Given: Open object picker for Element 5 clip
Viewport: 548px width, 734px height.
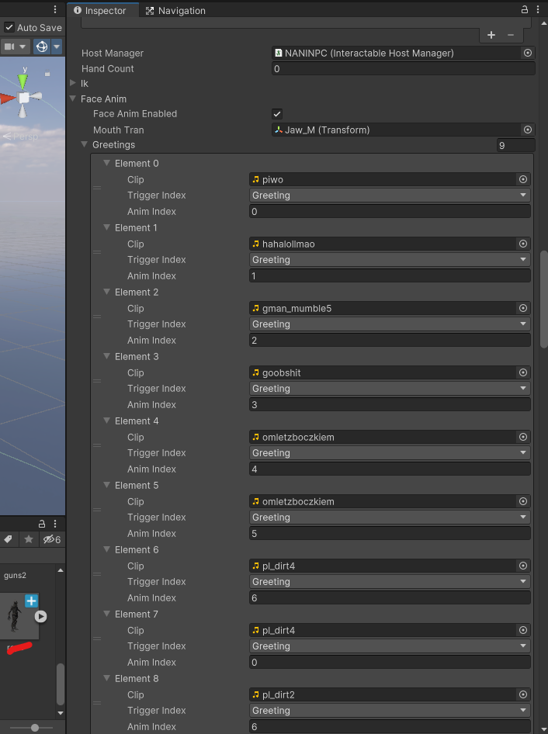Looking at the screenshot, I should [522, 501].
